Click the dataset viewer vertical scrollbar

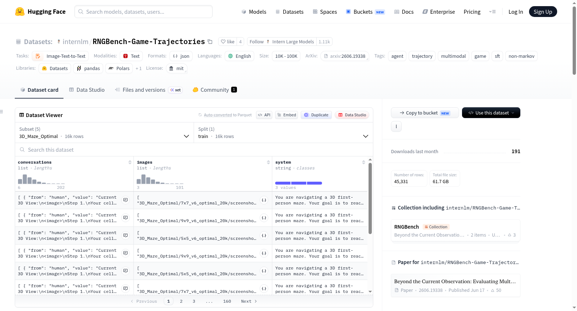point(370,199)
